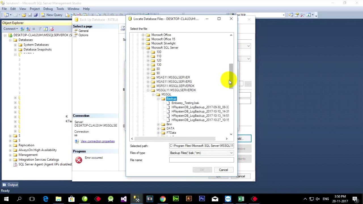Click the Refresh icon in Object Explorer toolbar
Viewport: 363px width, 204px height.
[45, 29]
